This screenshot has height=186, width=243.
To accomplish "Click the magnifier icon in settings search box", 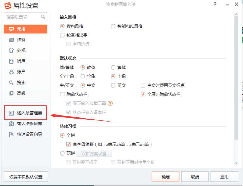I will [x=43, y=17].
